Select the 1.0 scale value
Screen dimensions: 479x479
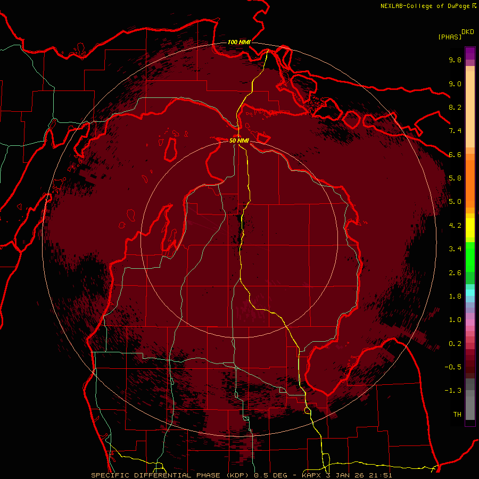click(455, 320)
